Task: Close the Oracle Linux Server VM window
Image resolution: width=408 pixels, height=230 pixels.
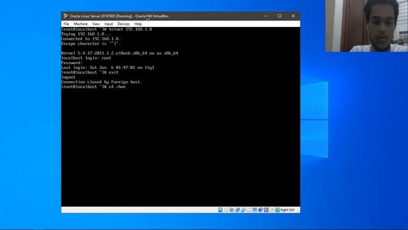Action: point(293,16)
